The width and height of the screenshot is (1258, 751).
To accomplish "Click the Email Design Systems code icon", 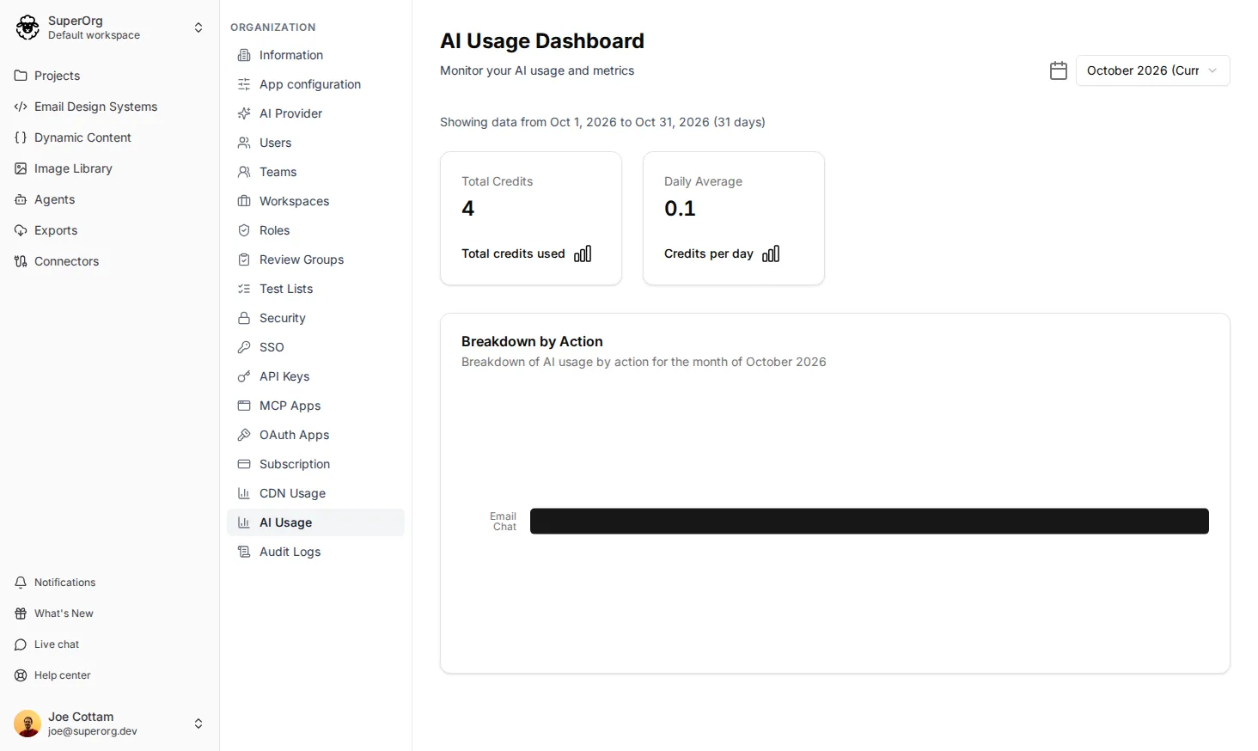I will (21, 107).
